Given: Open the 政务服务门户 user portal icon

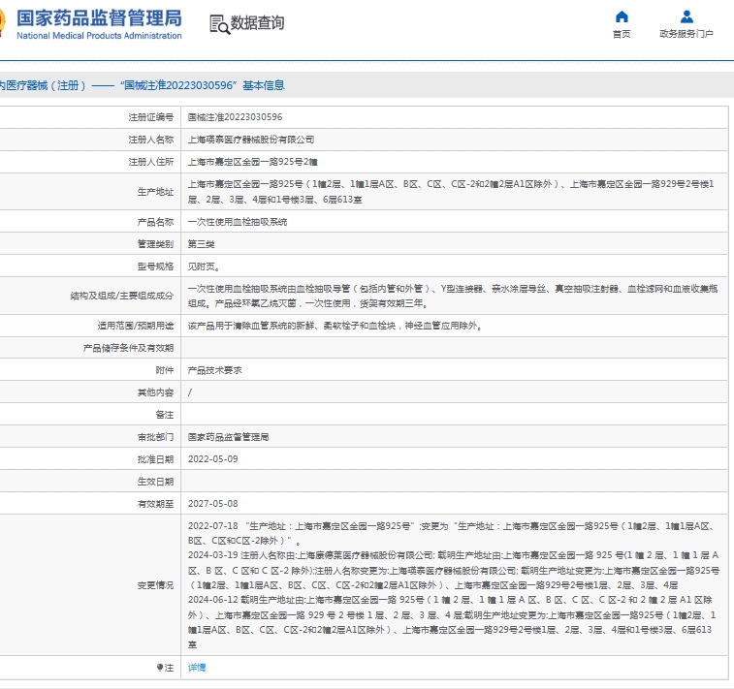Looking at the screenshot, I should click(x=686, y=16).
